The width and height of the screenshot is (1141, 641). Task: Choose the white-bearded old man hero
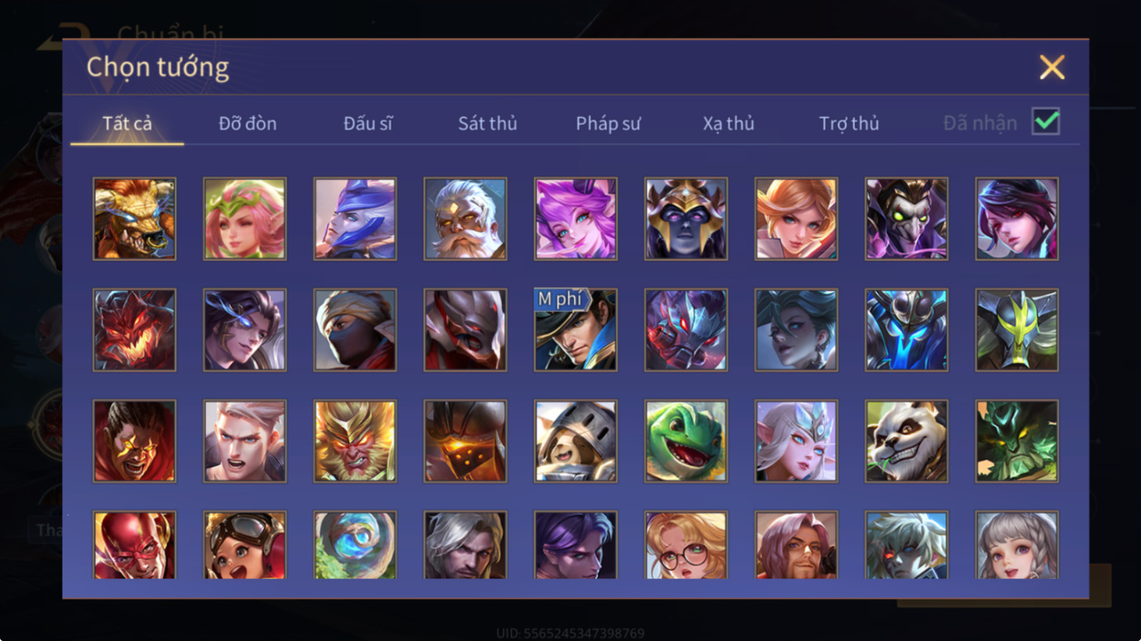[x=465, y=218]
